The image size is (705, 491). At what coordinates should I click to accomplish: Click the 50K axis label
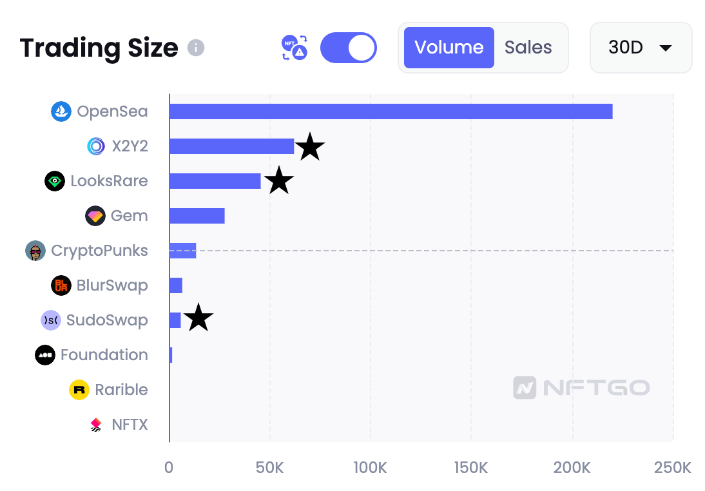click(x=270, y=468)
